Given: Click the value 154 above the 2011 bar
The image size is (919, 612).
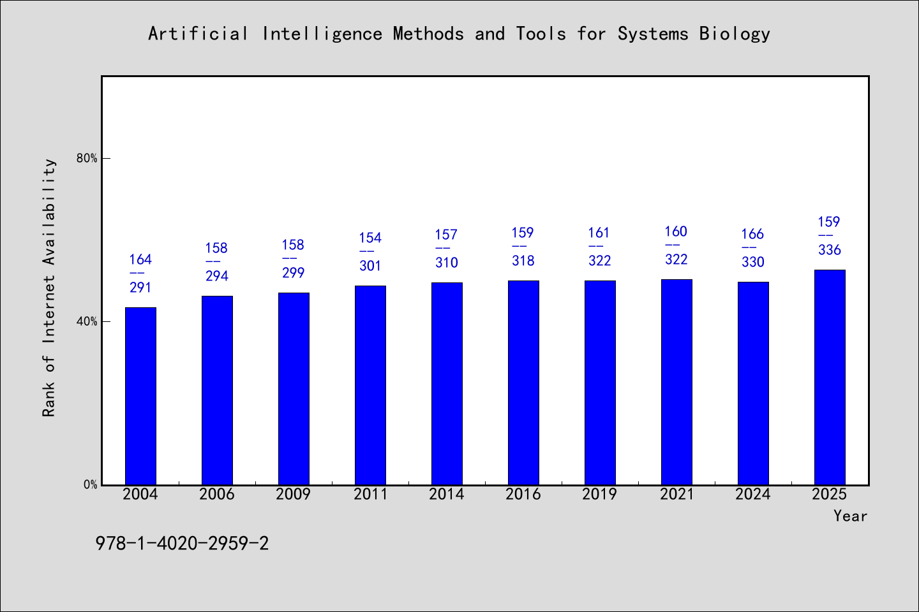Looking at the screenshot, I should (370, 238).
